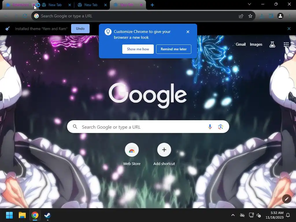
Task: Click the Google icon in the address bar
Action: (x=36, y=16)
